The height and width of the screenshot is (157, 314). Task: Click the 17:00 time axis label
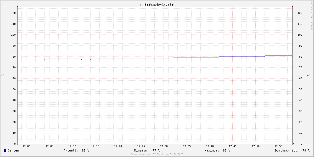coord(26,146)
